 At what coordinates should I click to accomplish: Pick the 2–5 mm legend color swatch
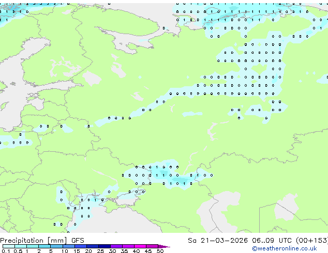[44, 246]
